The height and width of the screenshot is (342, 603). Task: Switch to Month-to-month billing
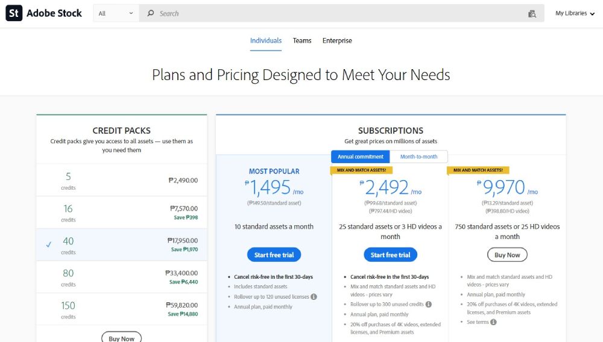[x=418, y=157]
